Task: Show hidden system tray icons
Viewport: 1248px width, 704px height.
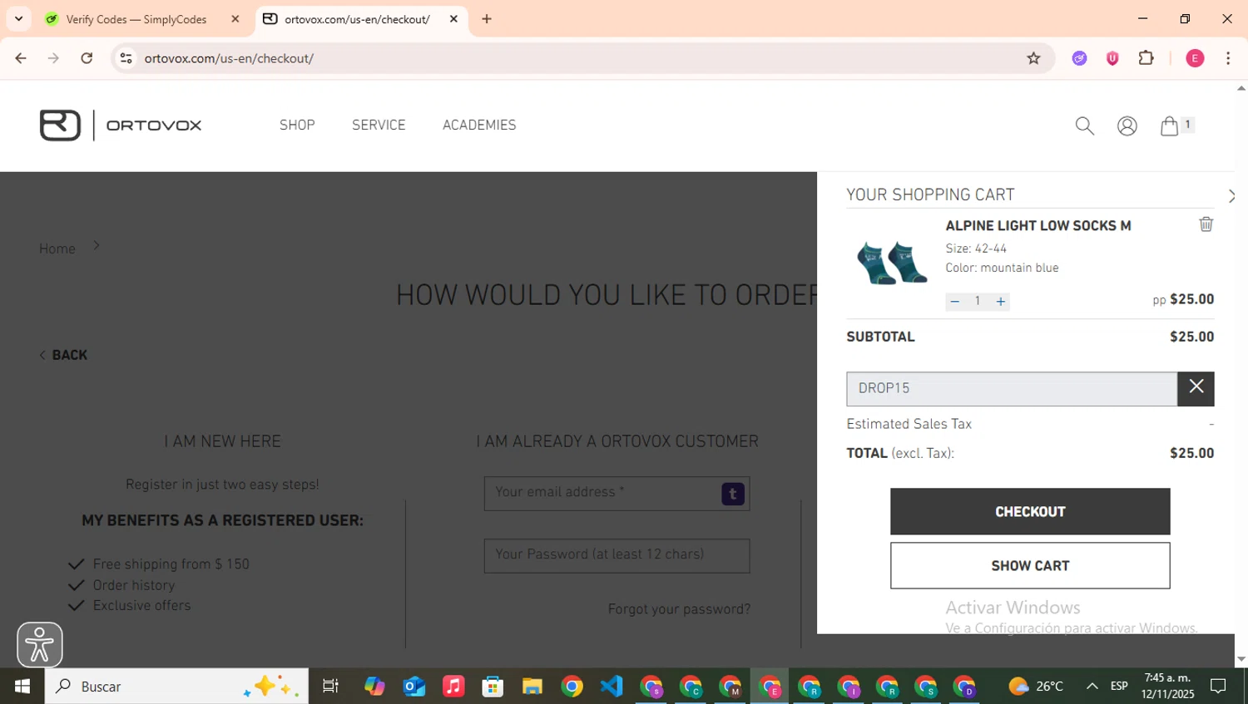Action: click(1092, 687)
